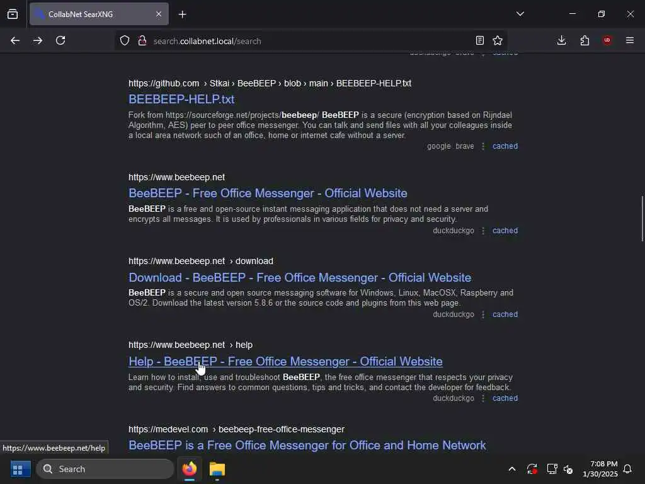Image resolution: width=645 pixels, height=484 pixels.
Task: Click the sync status tray icon
Action: click(x=532, y=469)
